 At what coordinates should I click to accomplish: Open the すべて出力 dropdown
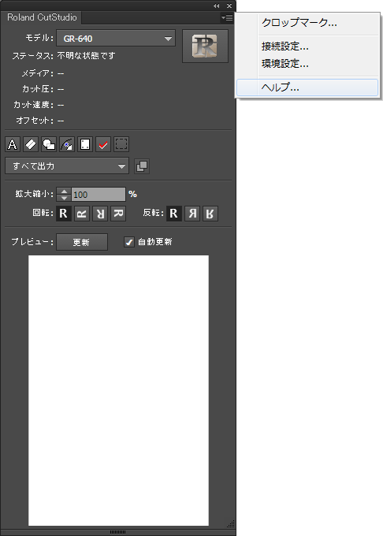(x=67, y=166)
